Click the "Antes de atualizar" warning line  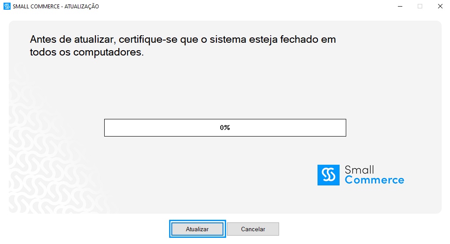coord(183,40)
